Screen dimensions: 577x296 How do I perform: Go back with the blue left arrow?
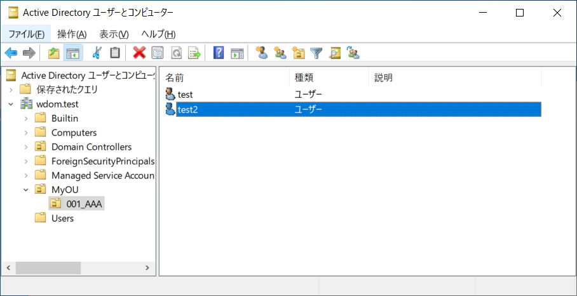[11, 53]
